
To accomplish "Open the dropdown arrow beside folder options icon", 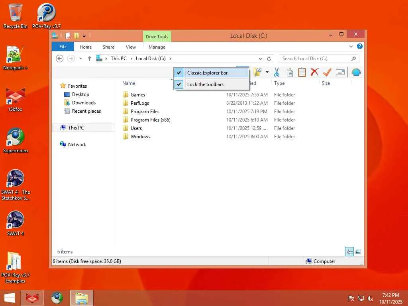I will tap(267, 72).
